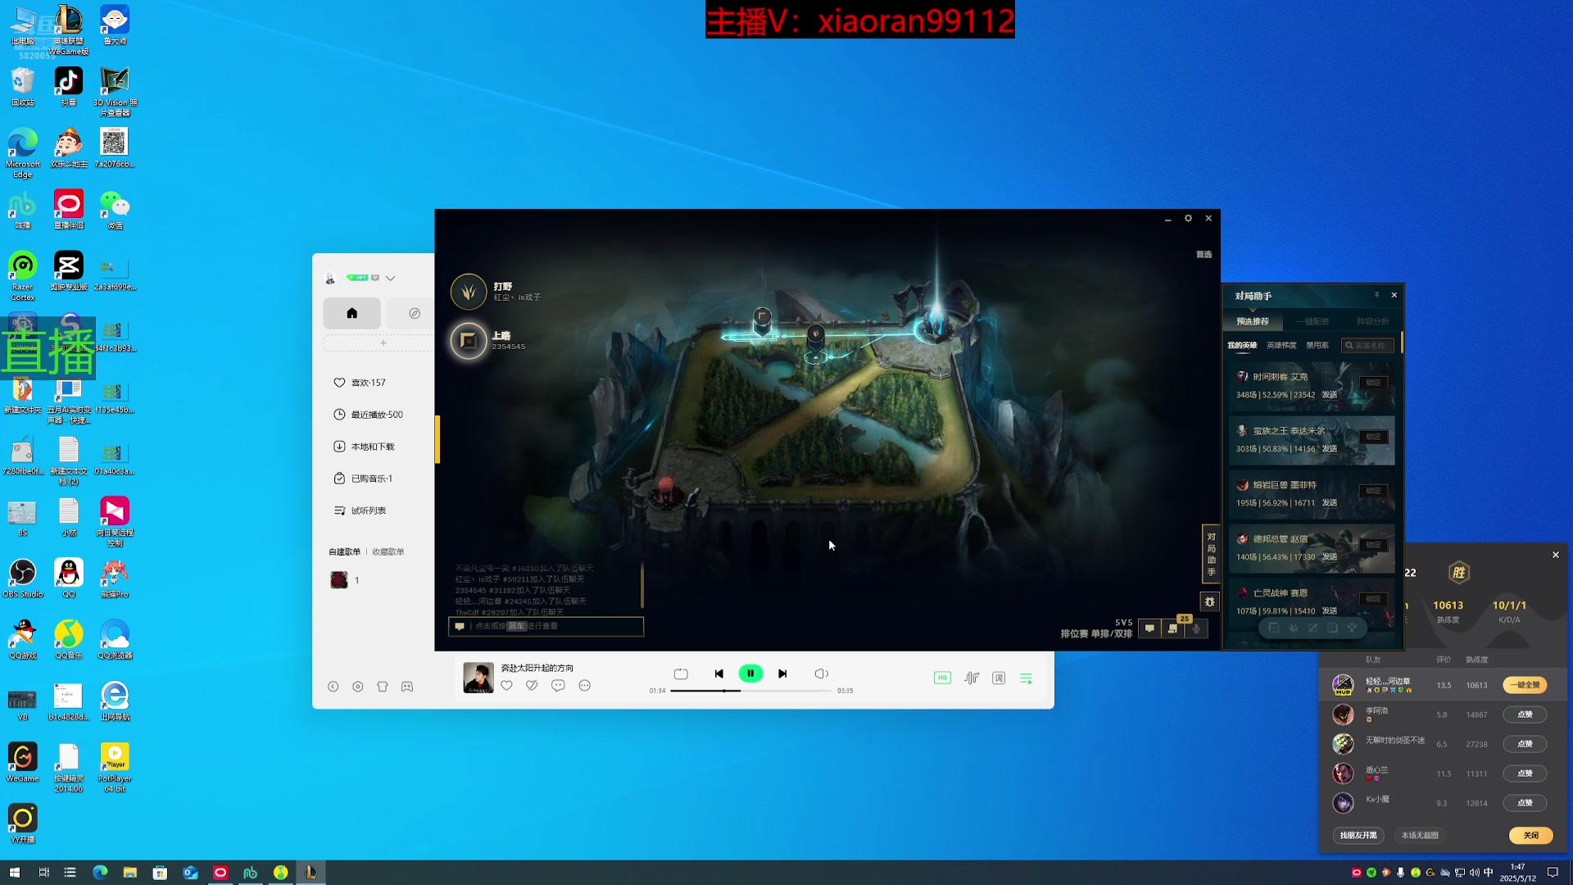Go to the previous track in QQ Music
Image resolution: width=1573 pixels, height=885 pixels.
[x=719, y=674]
